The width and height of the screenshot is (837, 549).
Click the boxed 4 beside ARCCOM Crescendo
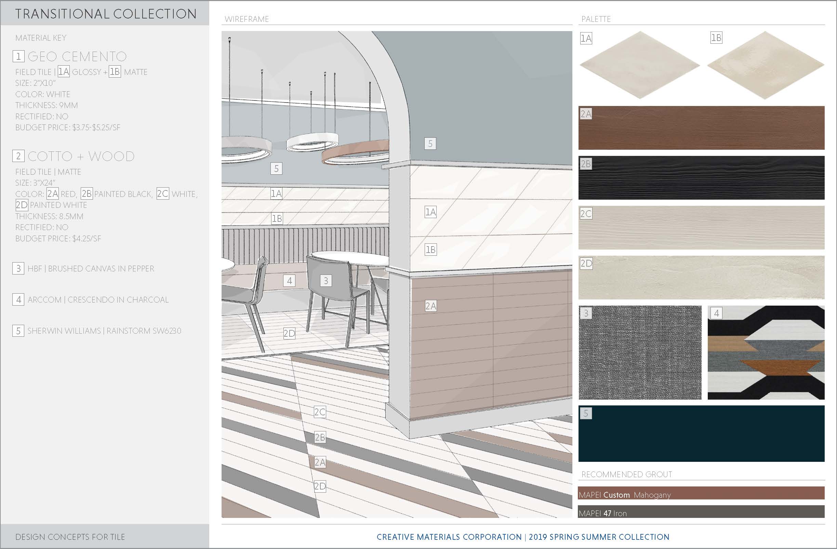tap(18, 299)
